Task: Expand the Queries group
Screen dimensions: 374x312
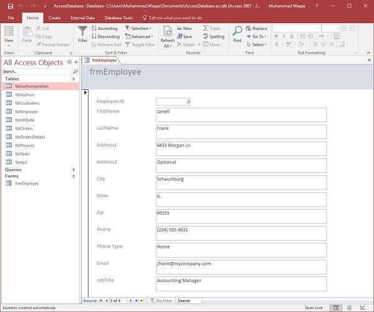Action: tap(74, 170)
